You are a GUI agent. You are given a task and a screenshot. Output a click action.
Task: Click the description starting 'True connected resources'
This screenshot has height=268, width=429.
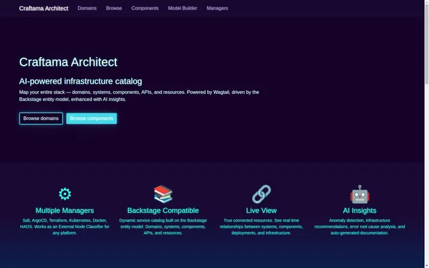pyautogui.click(x=261, y=226)
